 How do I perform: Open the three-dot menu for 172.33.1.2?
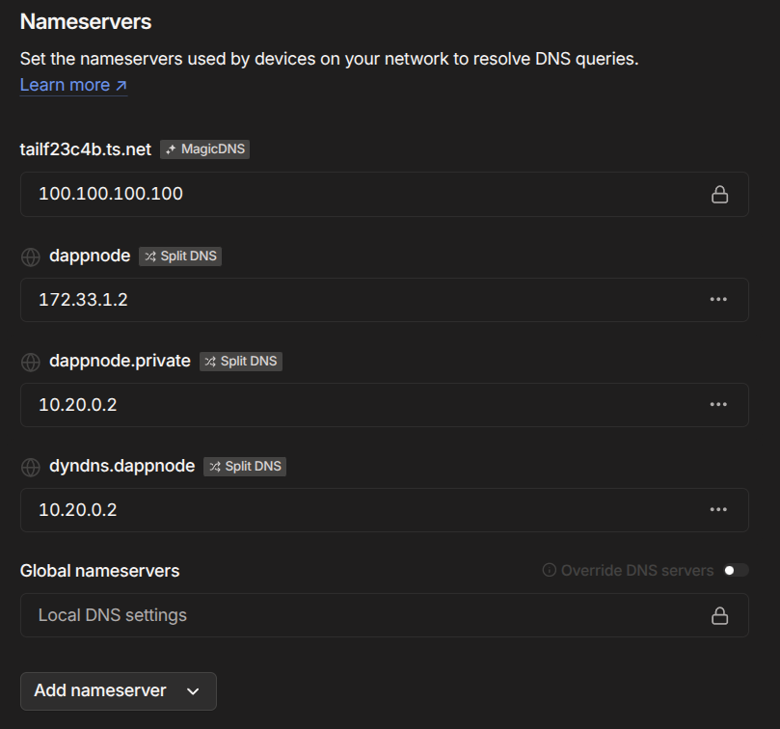click(x=718, y=300)
